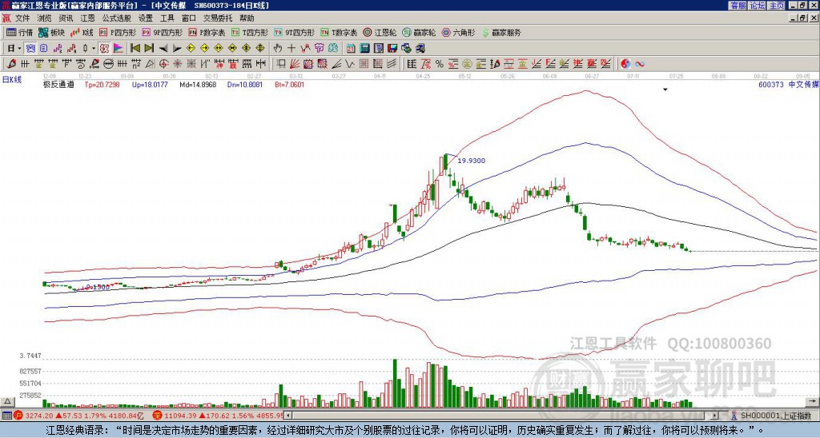Click the 600373 中文传媒 stock label
Viewport: 820px width, 438px height.
coord(788,84)
